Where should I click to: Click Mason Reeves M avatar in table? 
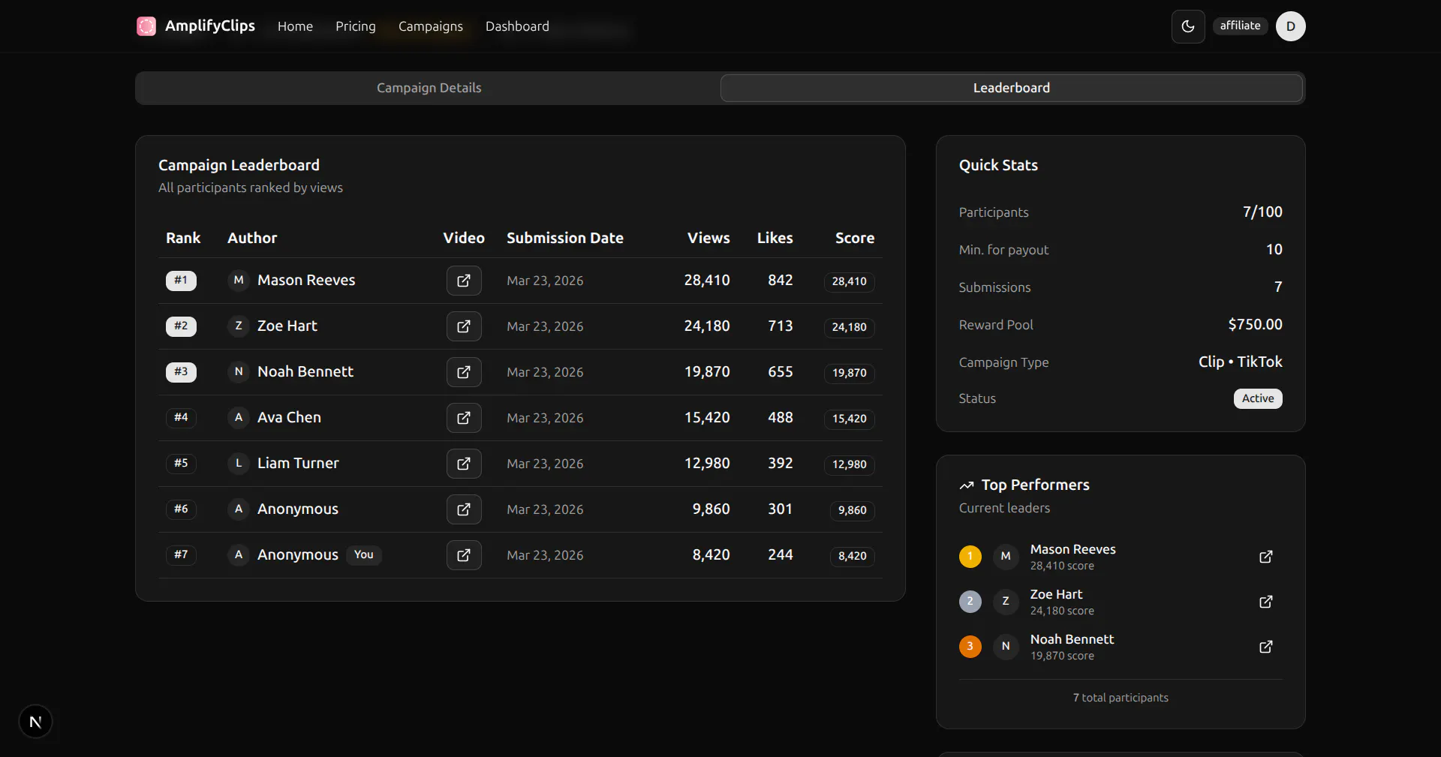[x=239, y=281]
